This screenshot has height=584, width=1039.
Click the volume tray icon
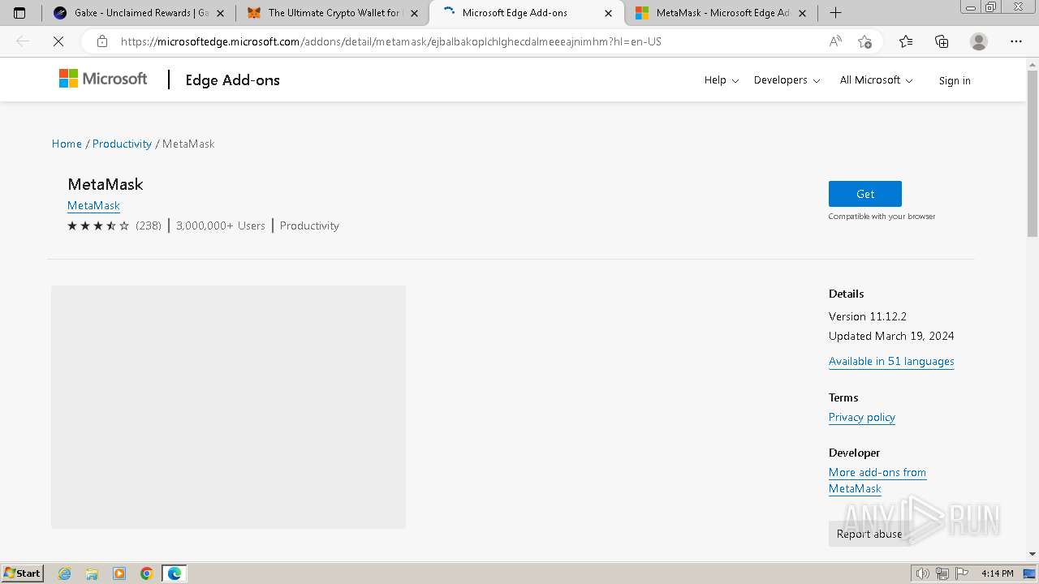[x=922, y=573]
